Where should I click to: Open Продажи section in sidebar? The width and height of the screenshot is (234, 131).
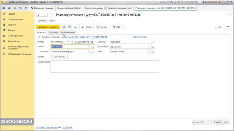pos(11,25)
